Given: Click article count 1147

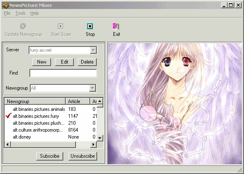Looking at the screenshot, I should pyautogui.click(x=73, y=116).
